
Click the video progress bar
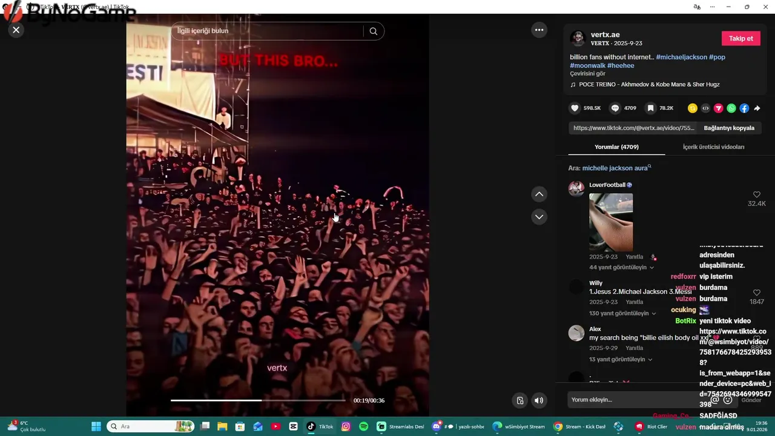coord(258,400)
